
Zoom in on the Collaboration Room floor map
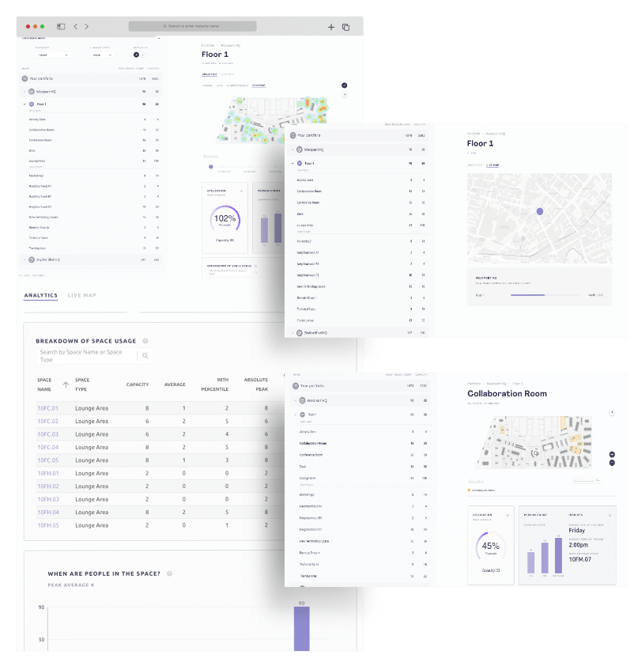click(x=611, y=454)
